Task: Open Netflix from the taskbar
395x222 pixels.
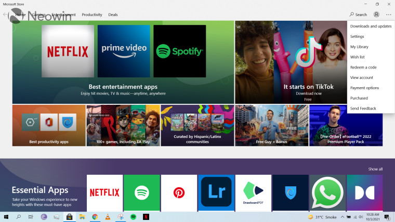Action: (146, 217)
